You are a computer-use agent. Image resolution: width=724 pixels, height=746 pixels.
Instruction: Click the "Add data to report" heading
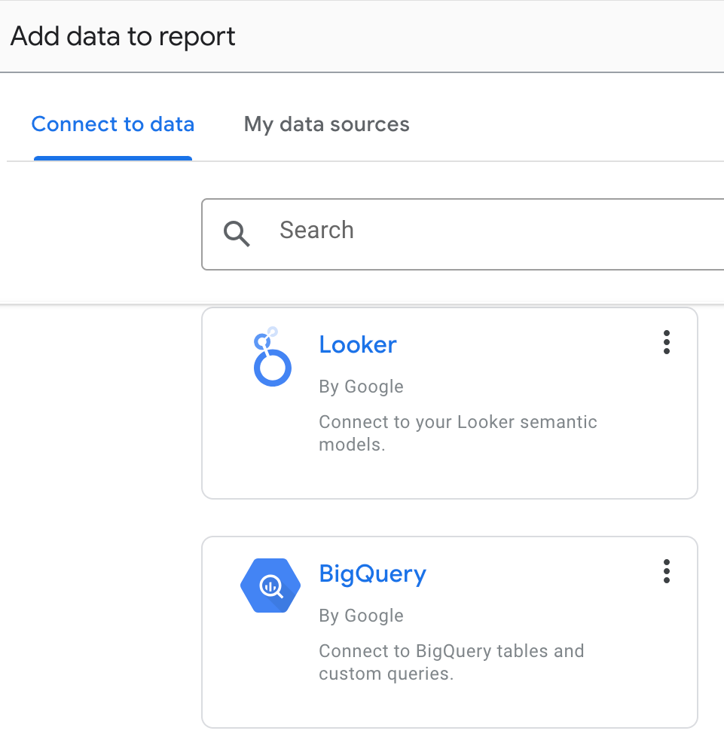[123, 37]
